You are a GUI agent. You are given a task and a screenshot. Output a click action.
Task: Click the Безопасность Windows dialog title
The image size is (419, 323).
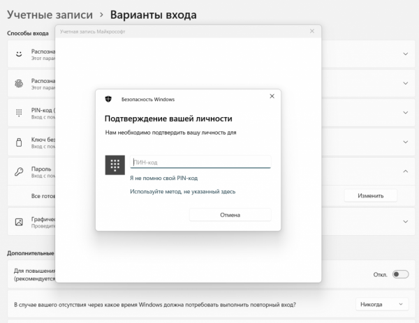[148, 99]
